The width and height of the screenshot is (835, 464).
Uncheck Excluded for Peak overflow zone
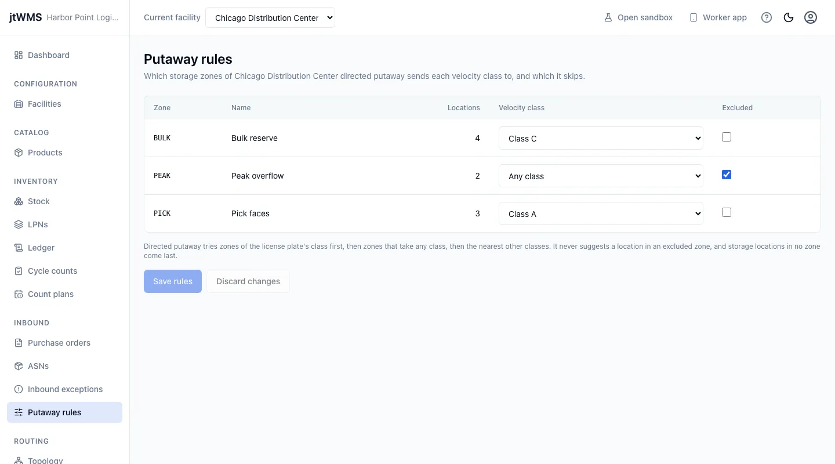727,175
